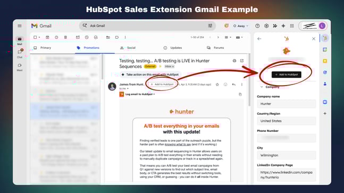This screenshot has height=193, width=344.
Task: Open Google Tasks in side rail
Action: (x=325, y=72)
